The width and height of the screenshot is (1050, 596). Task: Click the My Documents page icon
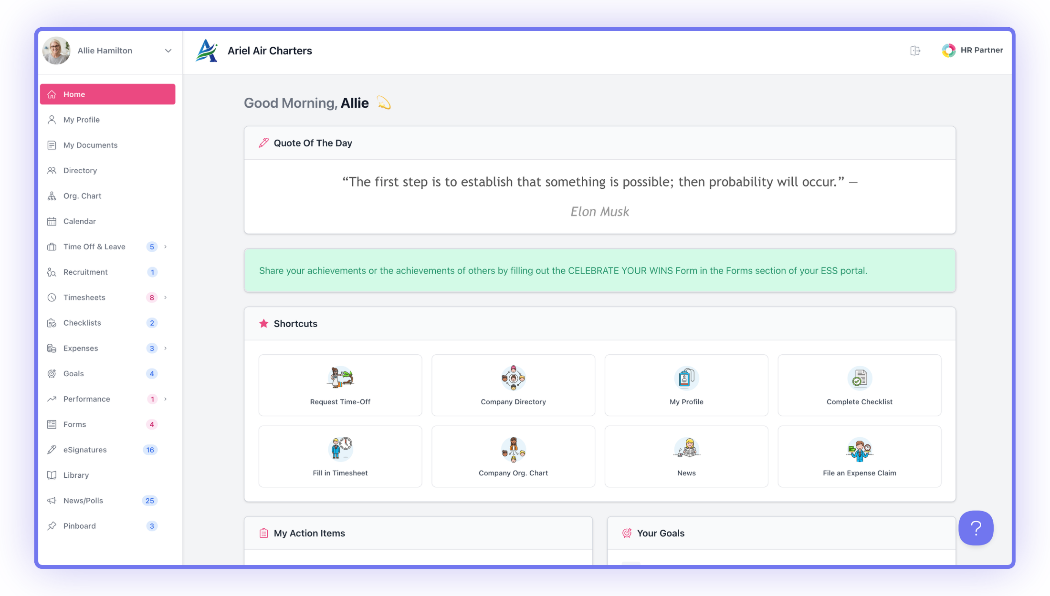[52, 145]
